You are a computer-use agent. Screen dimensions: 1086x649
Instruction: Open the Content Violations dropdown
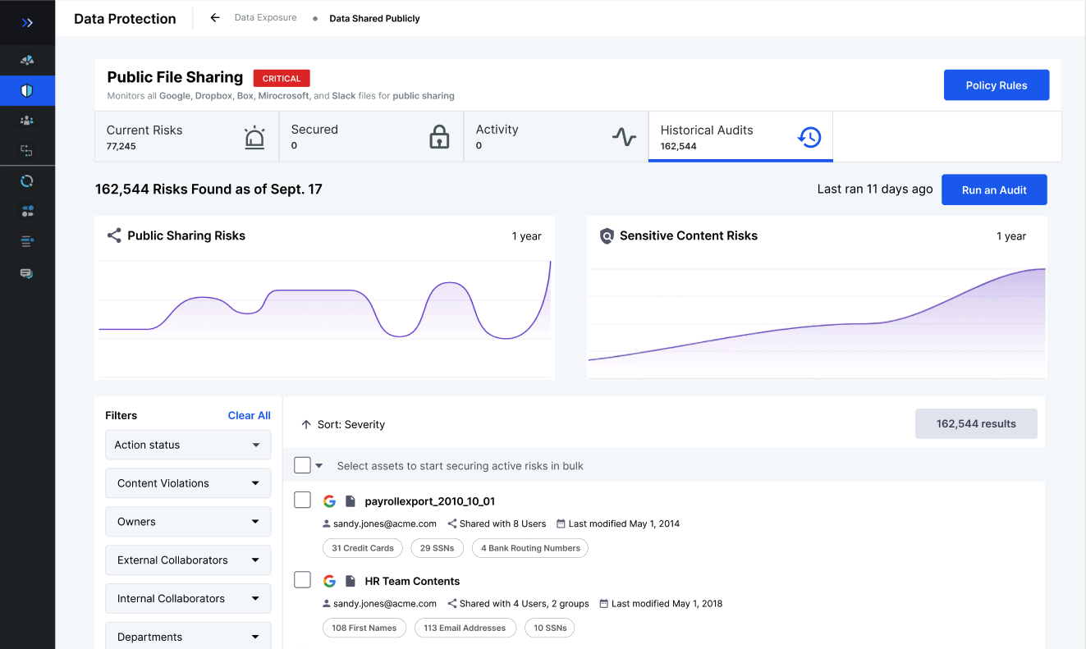tap(187, 483)
